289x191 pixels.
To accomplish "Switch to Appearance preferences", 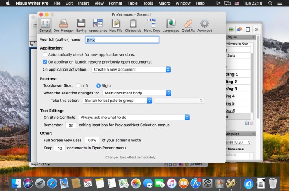I will click(x=98, y=25).
